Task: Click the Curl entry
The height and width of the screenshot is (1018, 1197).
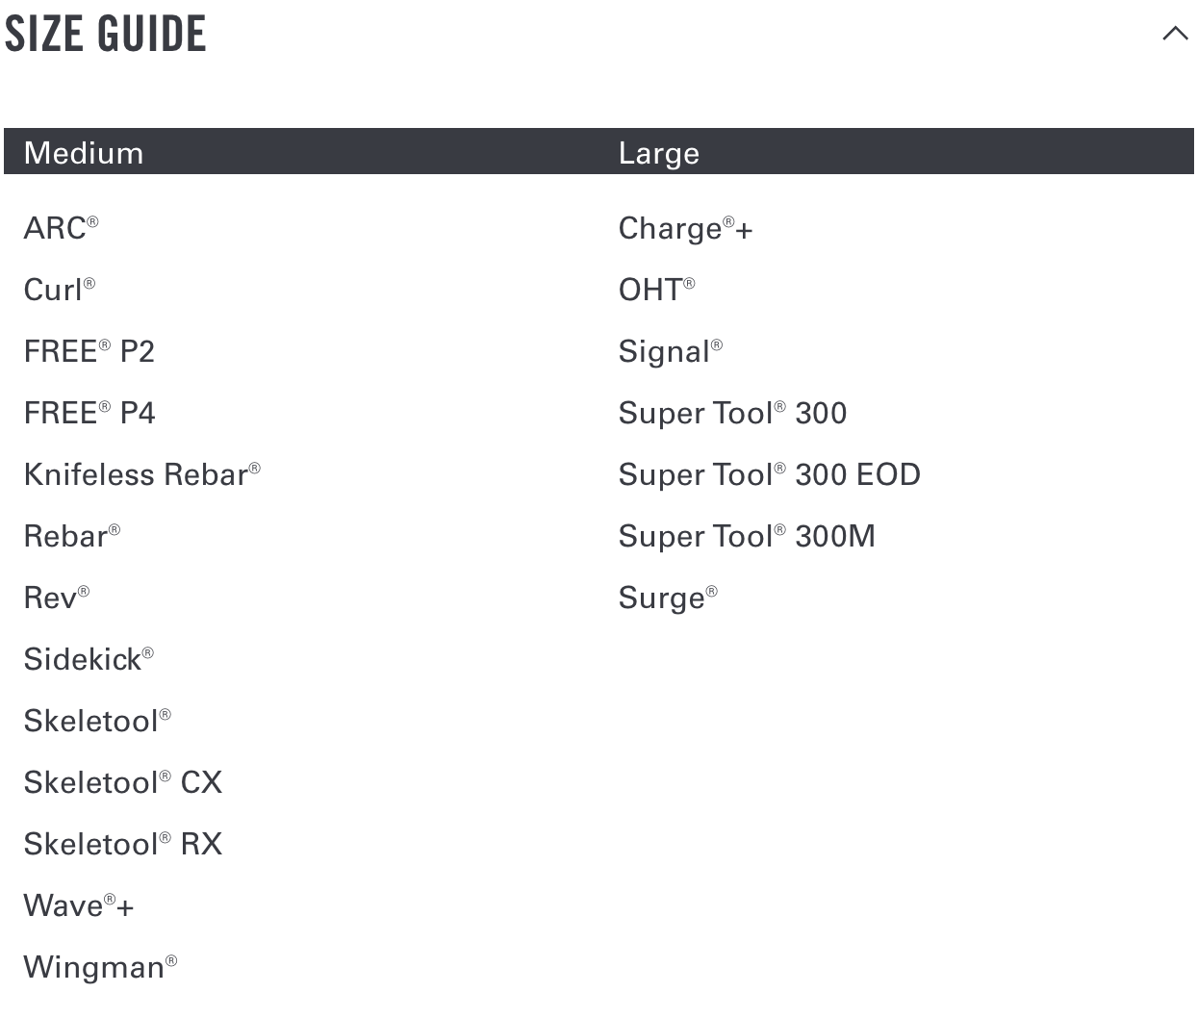Action: coord(60,290)
